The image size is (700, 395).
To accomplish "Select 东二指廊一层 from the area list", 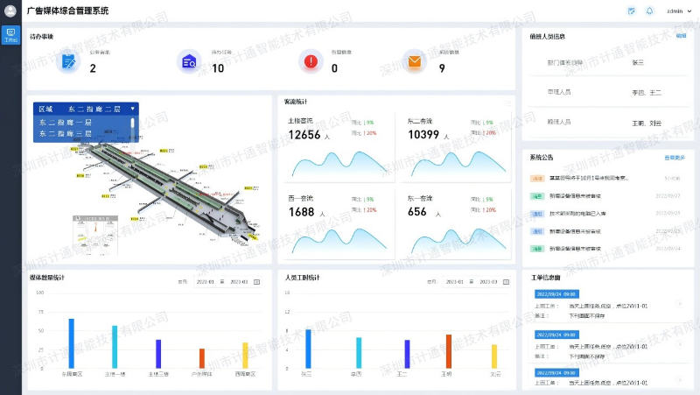I will pos(66,123).
